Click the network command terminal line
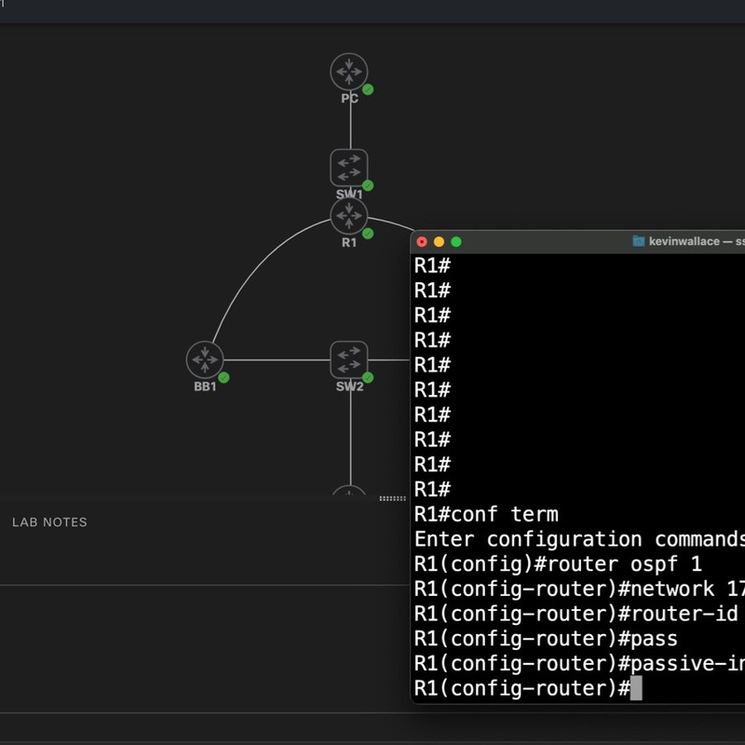745x745 pixels. pyautogui.click(x=579, y=589)
